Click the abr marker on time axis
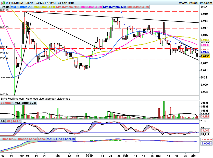The height and width of the screenshot is (158, 213). pyautogui.click(x=193, y=155)
